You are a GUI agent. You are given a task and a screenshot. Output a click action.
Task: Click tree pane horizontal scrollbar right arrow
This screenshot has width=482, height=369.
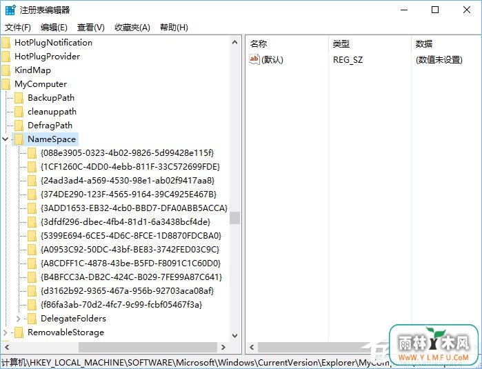pos(223,348)
